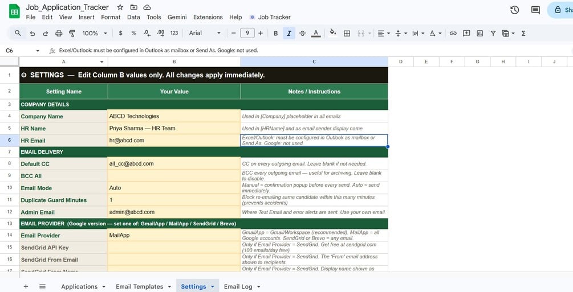Viewport: 573px width, 292px height.
Task: Open the borders tool
Action: [347, 33]
